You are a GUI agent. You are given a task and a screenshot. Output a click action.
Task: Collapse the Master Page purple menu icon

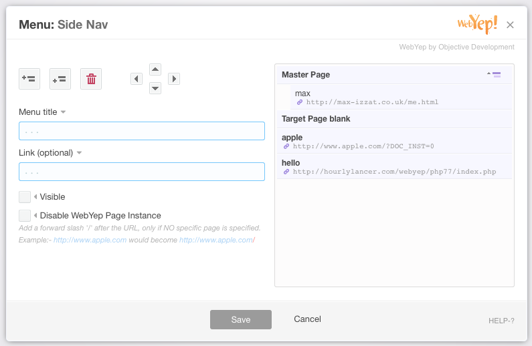point(494,75)
